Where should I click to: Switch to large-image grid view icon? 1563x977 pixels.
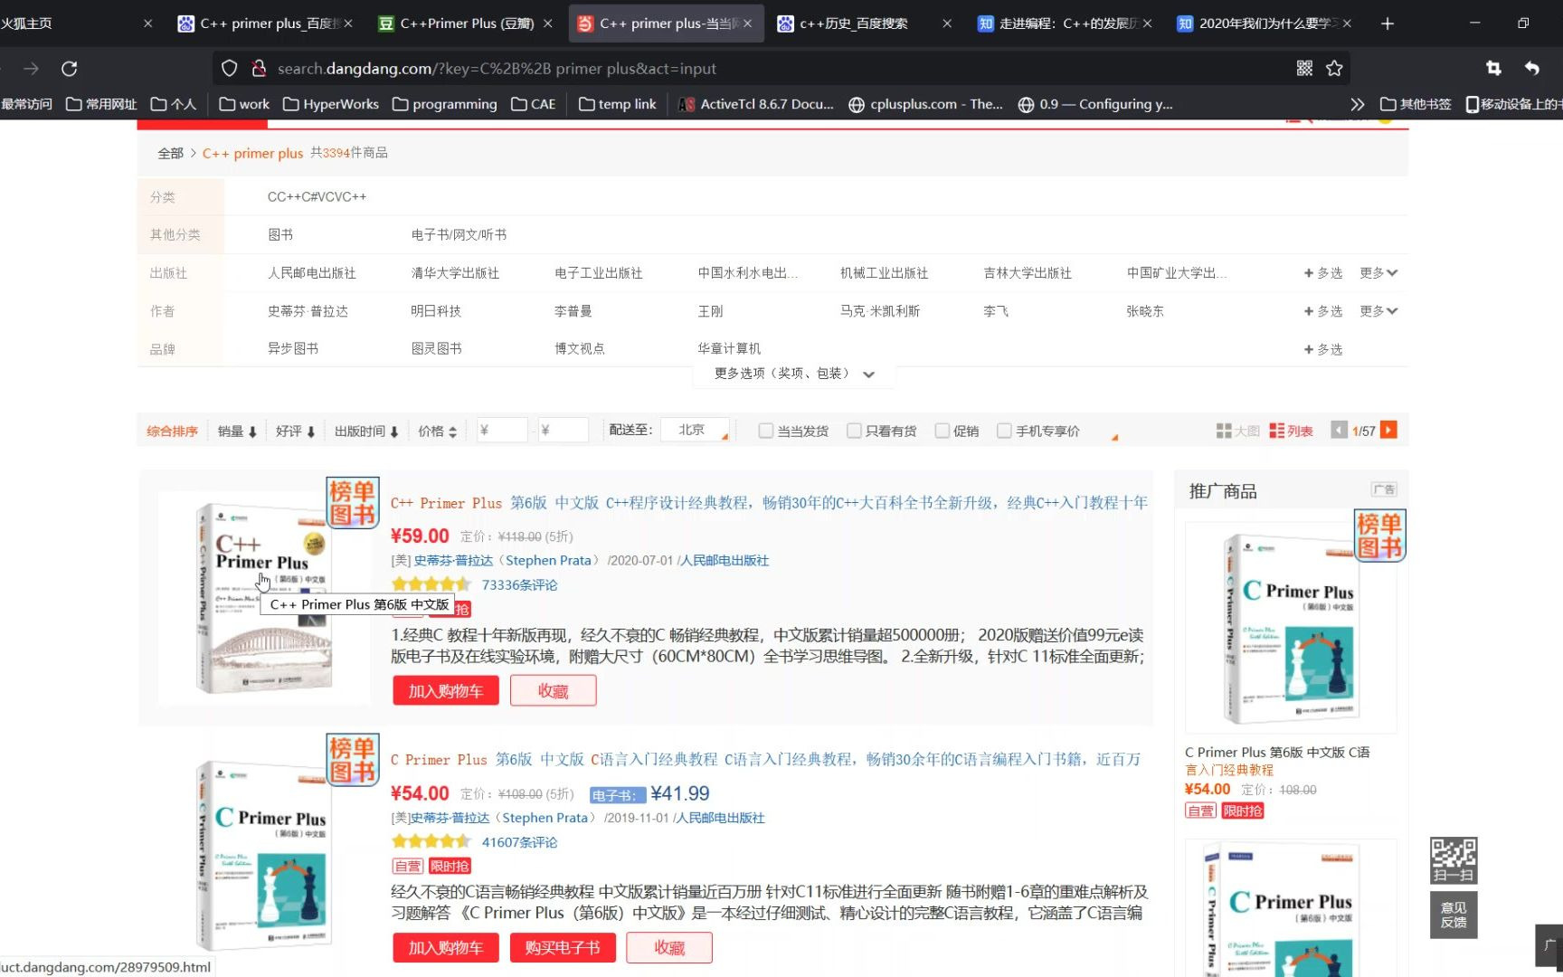pyautogui.click(x=1237, y=431)
